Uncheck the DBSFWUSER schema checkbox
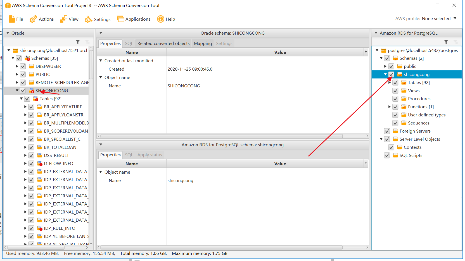The image size is (465, 261). tap(23, 66)
